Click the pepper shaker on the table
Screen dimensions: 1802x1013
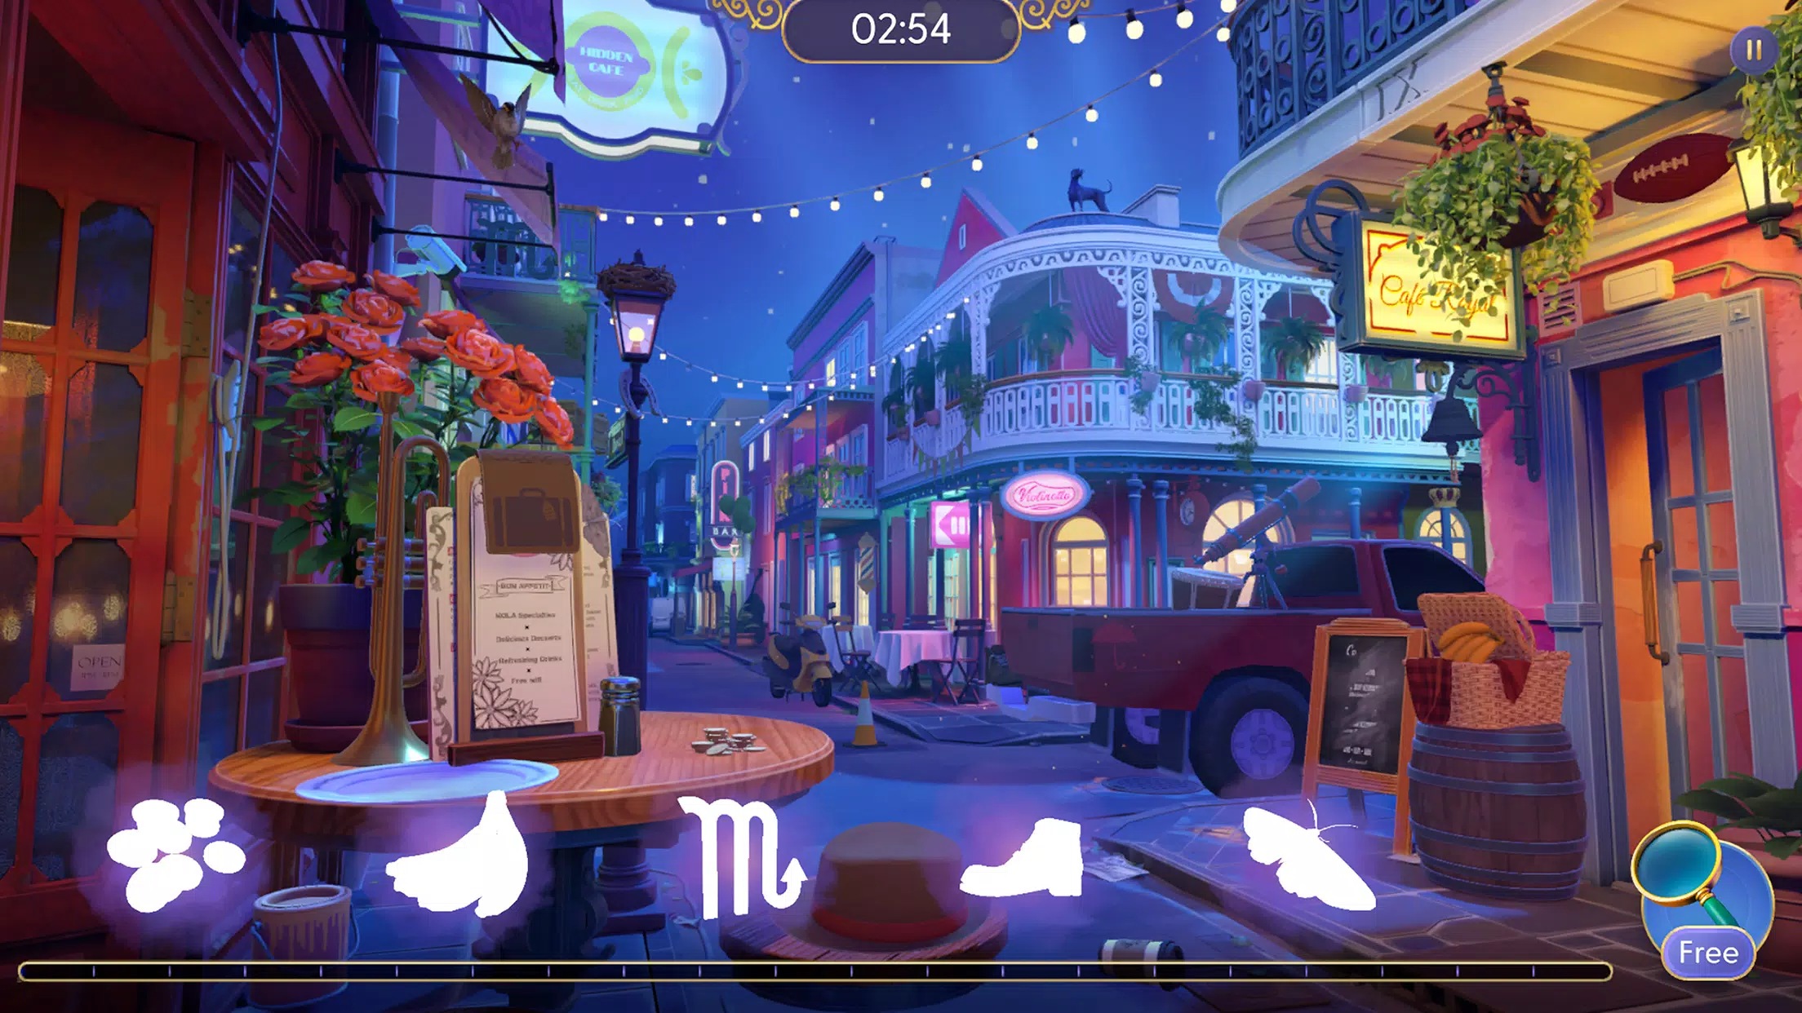(620, 715)
